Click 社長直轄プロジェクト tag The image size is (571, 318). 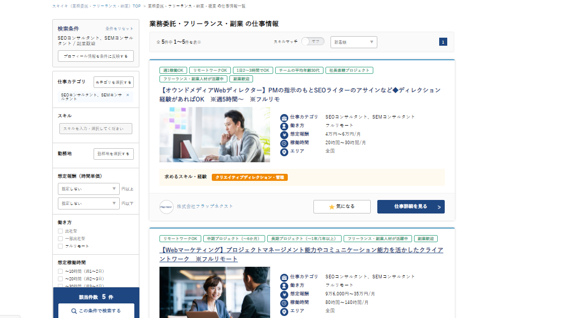tap(349, 70)
